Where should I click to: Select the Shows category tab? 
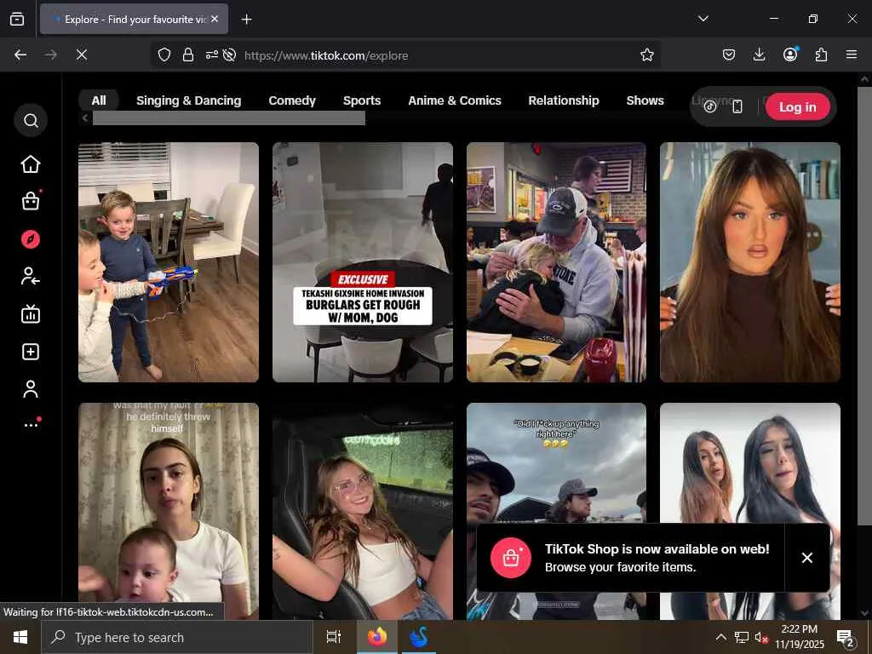645,100
